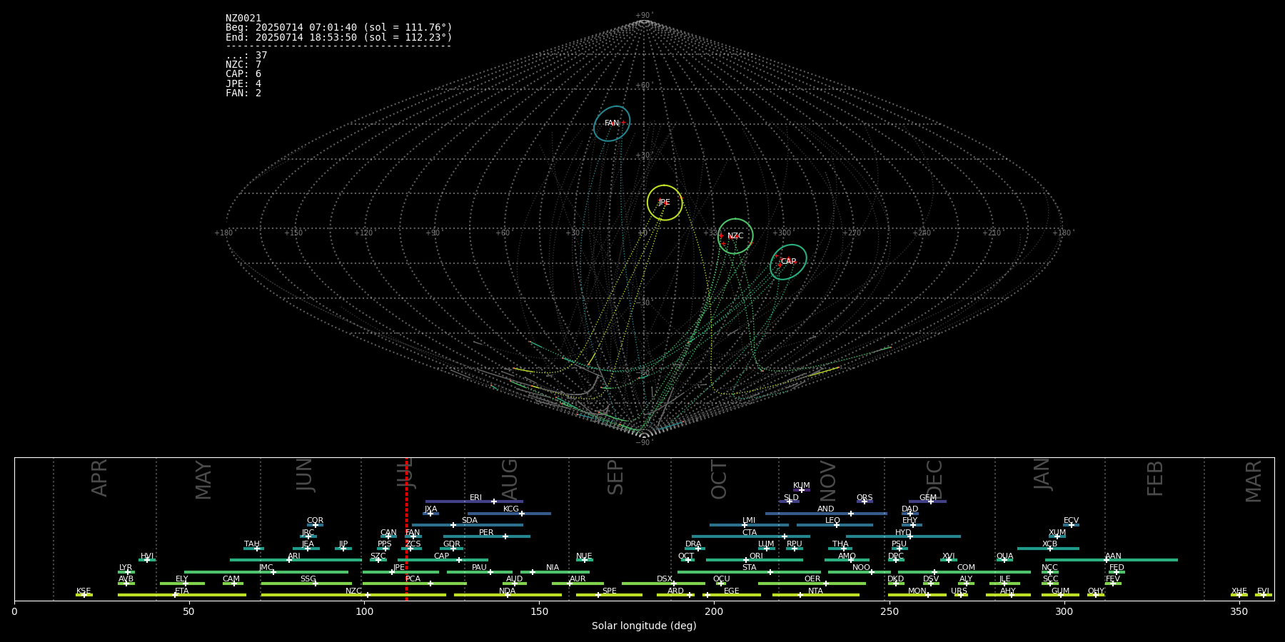Image resolution: width=1285 pixels, height=642 pixels.
Task: Click the GEM shower label in the timeline
Action: [928, 498]
